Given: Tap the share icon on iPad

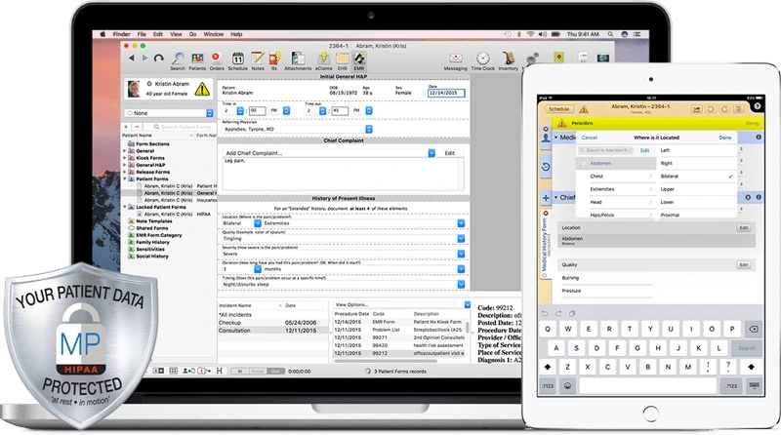Looking at the screenshot, I should pyautogui.click(x=696, y=108).
